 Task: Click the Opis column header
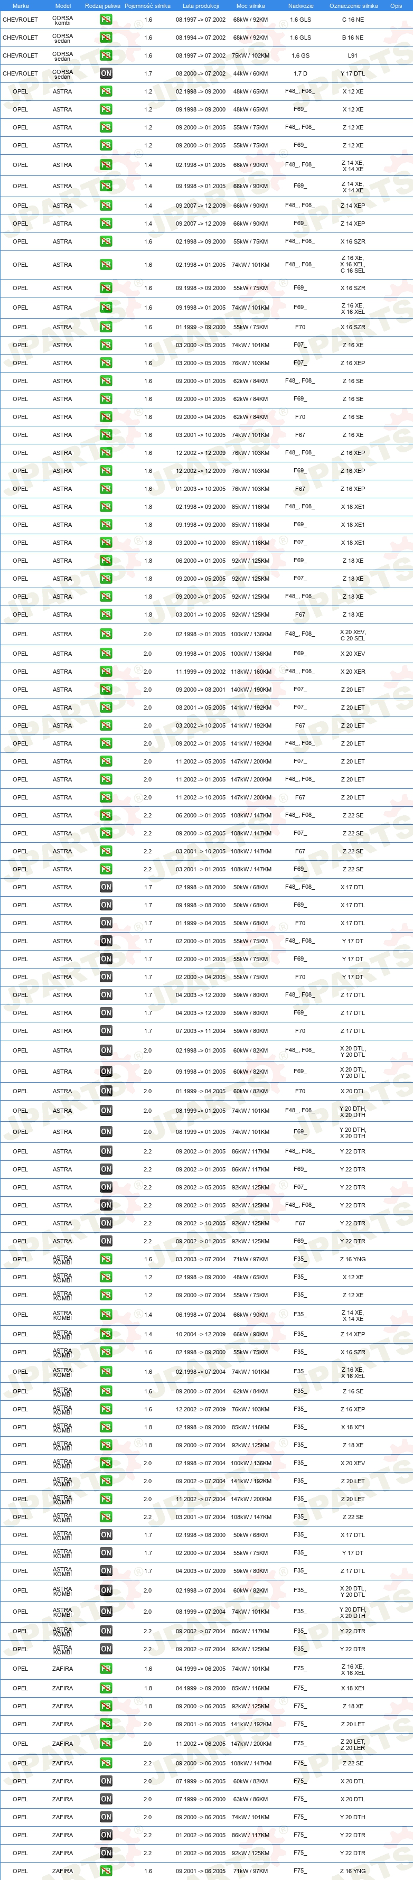click(396, 6)
